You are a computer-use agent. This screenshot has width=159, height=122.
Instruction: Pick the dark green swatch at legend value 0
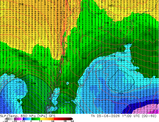click(x=32, y=119)
